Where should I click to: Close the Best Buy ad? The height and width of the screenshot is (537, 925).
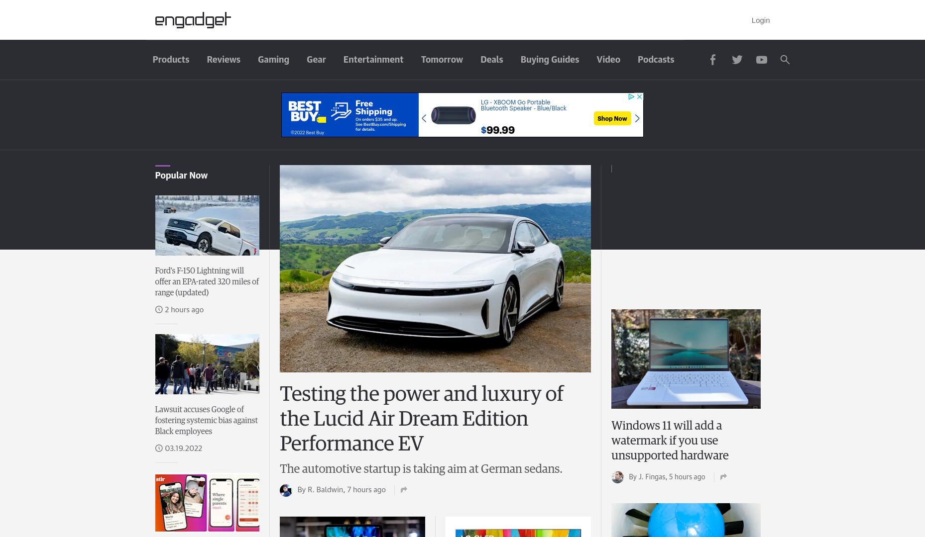[x=640, y=96]
